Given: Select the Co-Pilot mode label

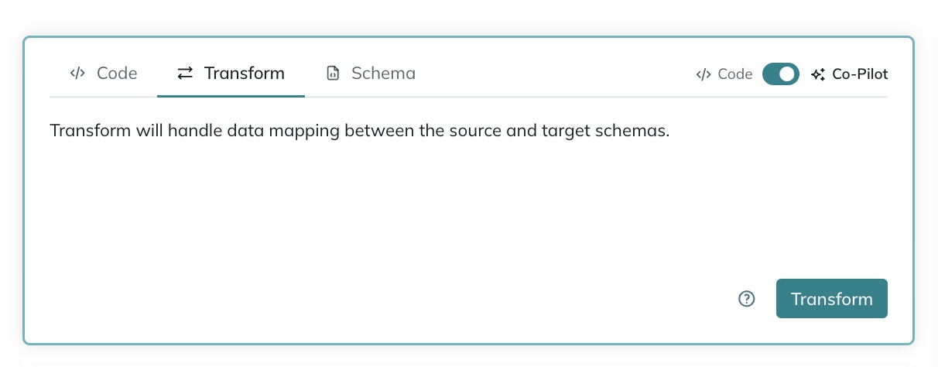Looking at the screenshot, I should pos(860,74).
